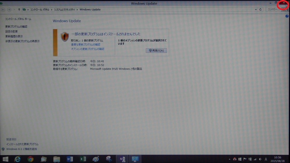Image resolution: width=290 pixels, height=163 pixels.
Task: Click Microsoft Update からの Windows と他の製品 text
Action: [x=116, y=69]
